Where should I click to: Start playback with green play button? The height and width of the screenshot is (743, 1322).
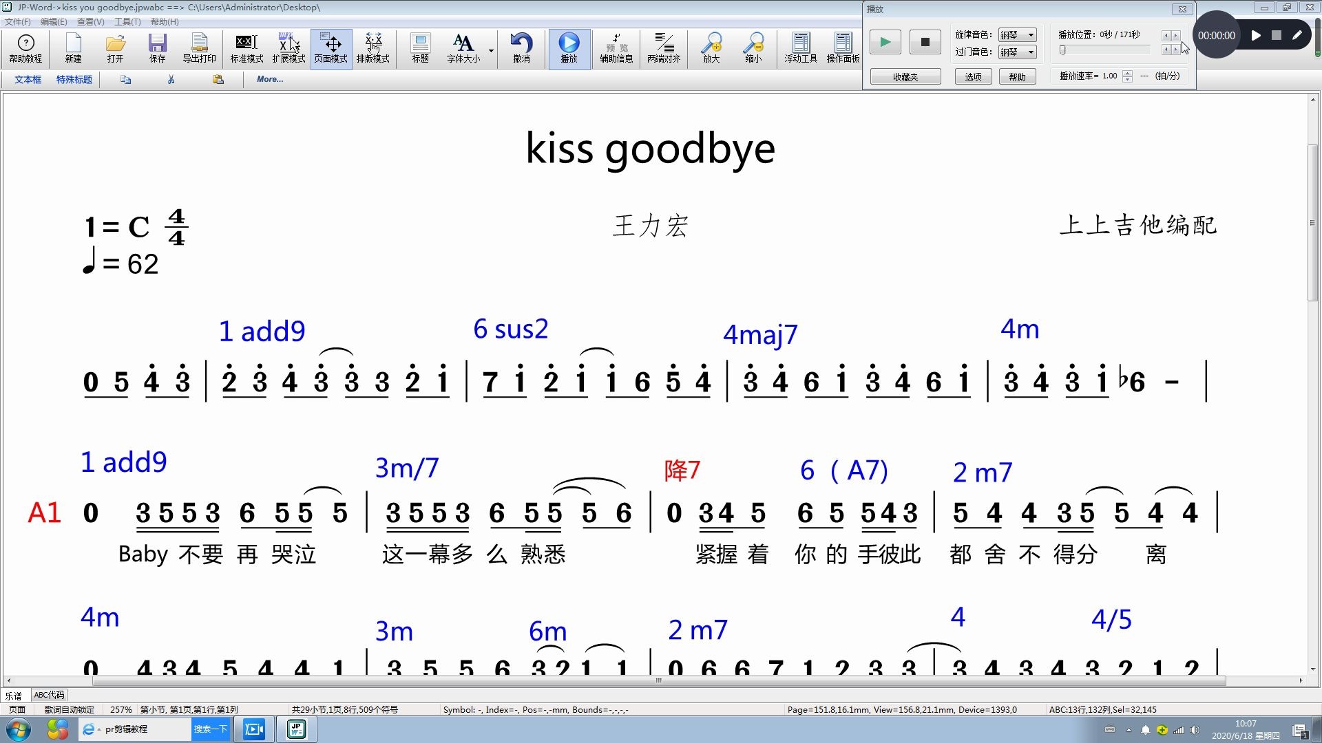pos(885,42)
